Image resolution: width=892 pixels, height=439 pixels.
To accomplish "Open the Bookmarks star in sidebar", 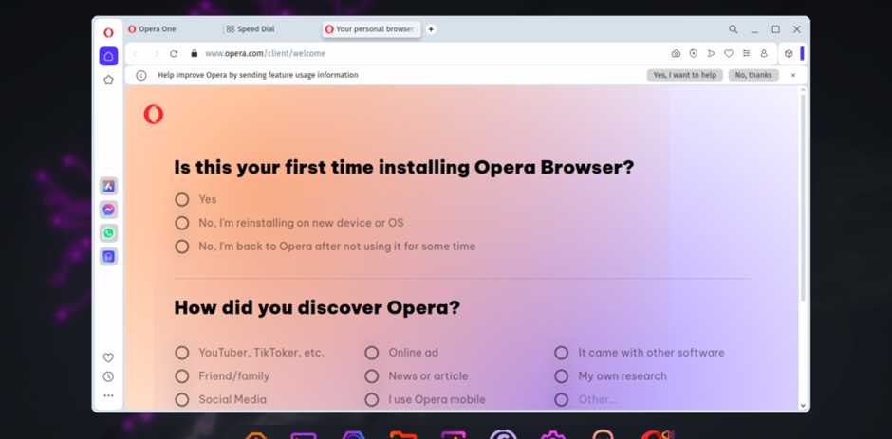I will [108, 81].
